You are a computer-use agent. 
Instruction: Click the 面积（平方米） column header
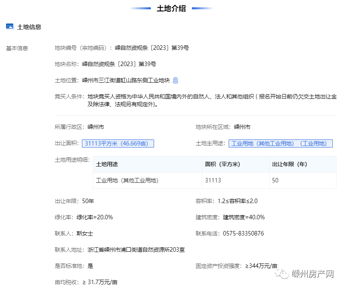pyautogui.click(x=223, y=164)
